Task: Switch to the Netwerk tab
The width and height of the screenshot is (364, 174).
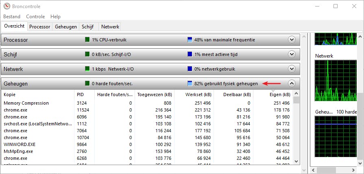Action: [110, 27]
